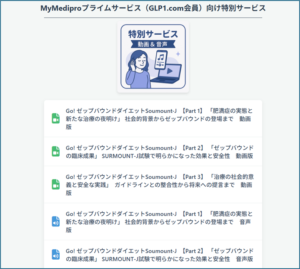Click the 動画 & 音声 ribbon label
The image size is (300, 269).
(x=153, y=44)
